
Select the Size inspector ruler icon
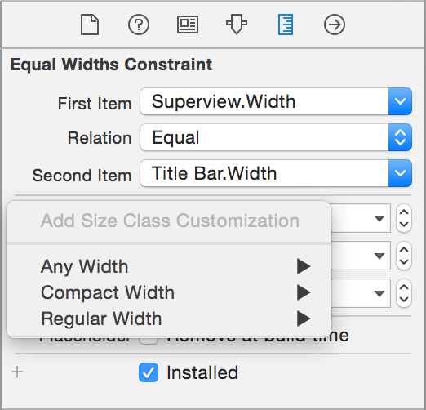click(286, 25)
